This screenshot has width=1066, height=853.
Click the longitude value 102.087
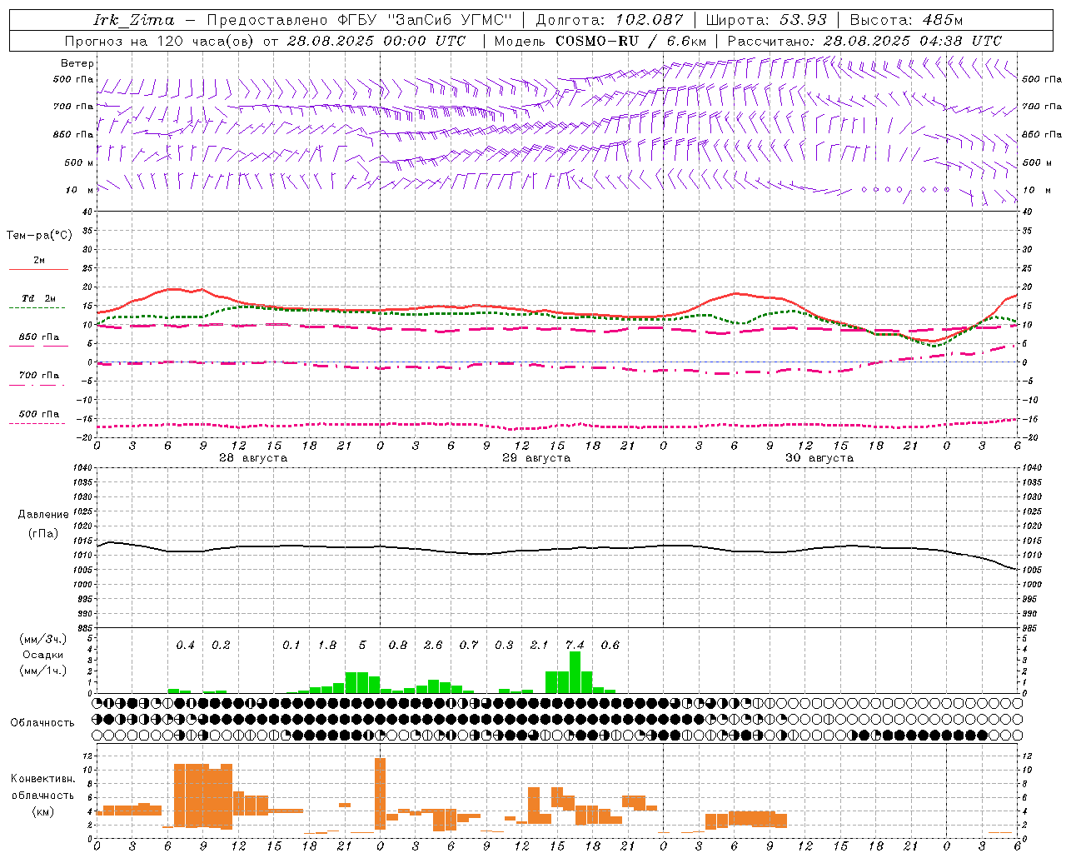click(x=650, y=20)
